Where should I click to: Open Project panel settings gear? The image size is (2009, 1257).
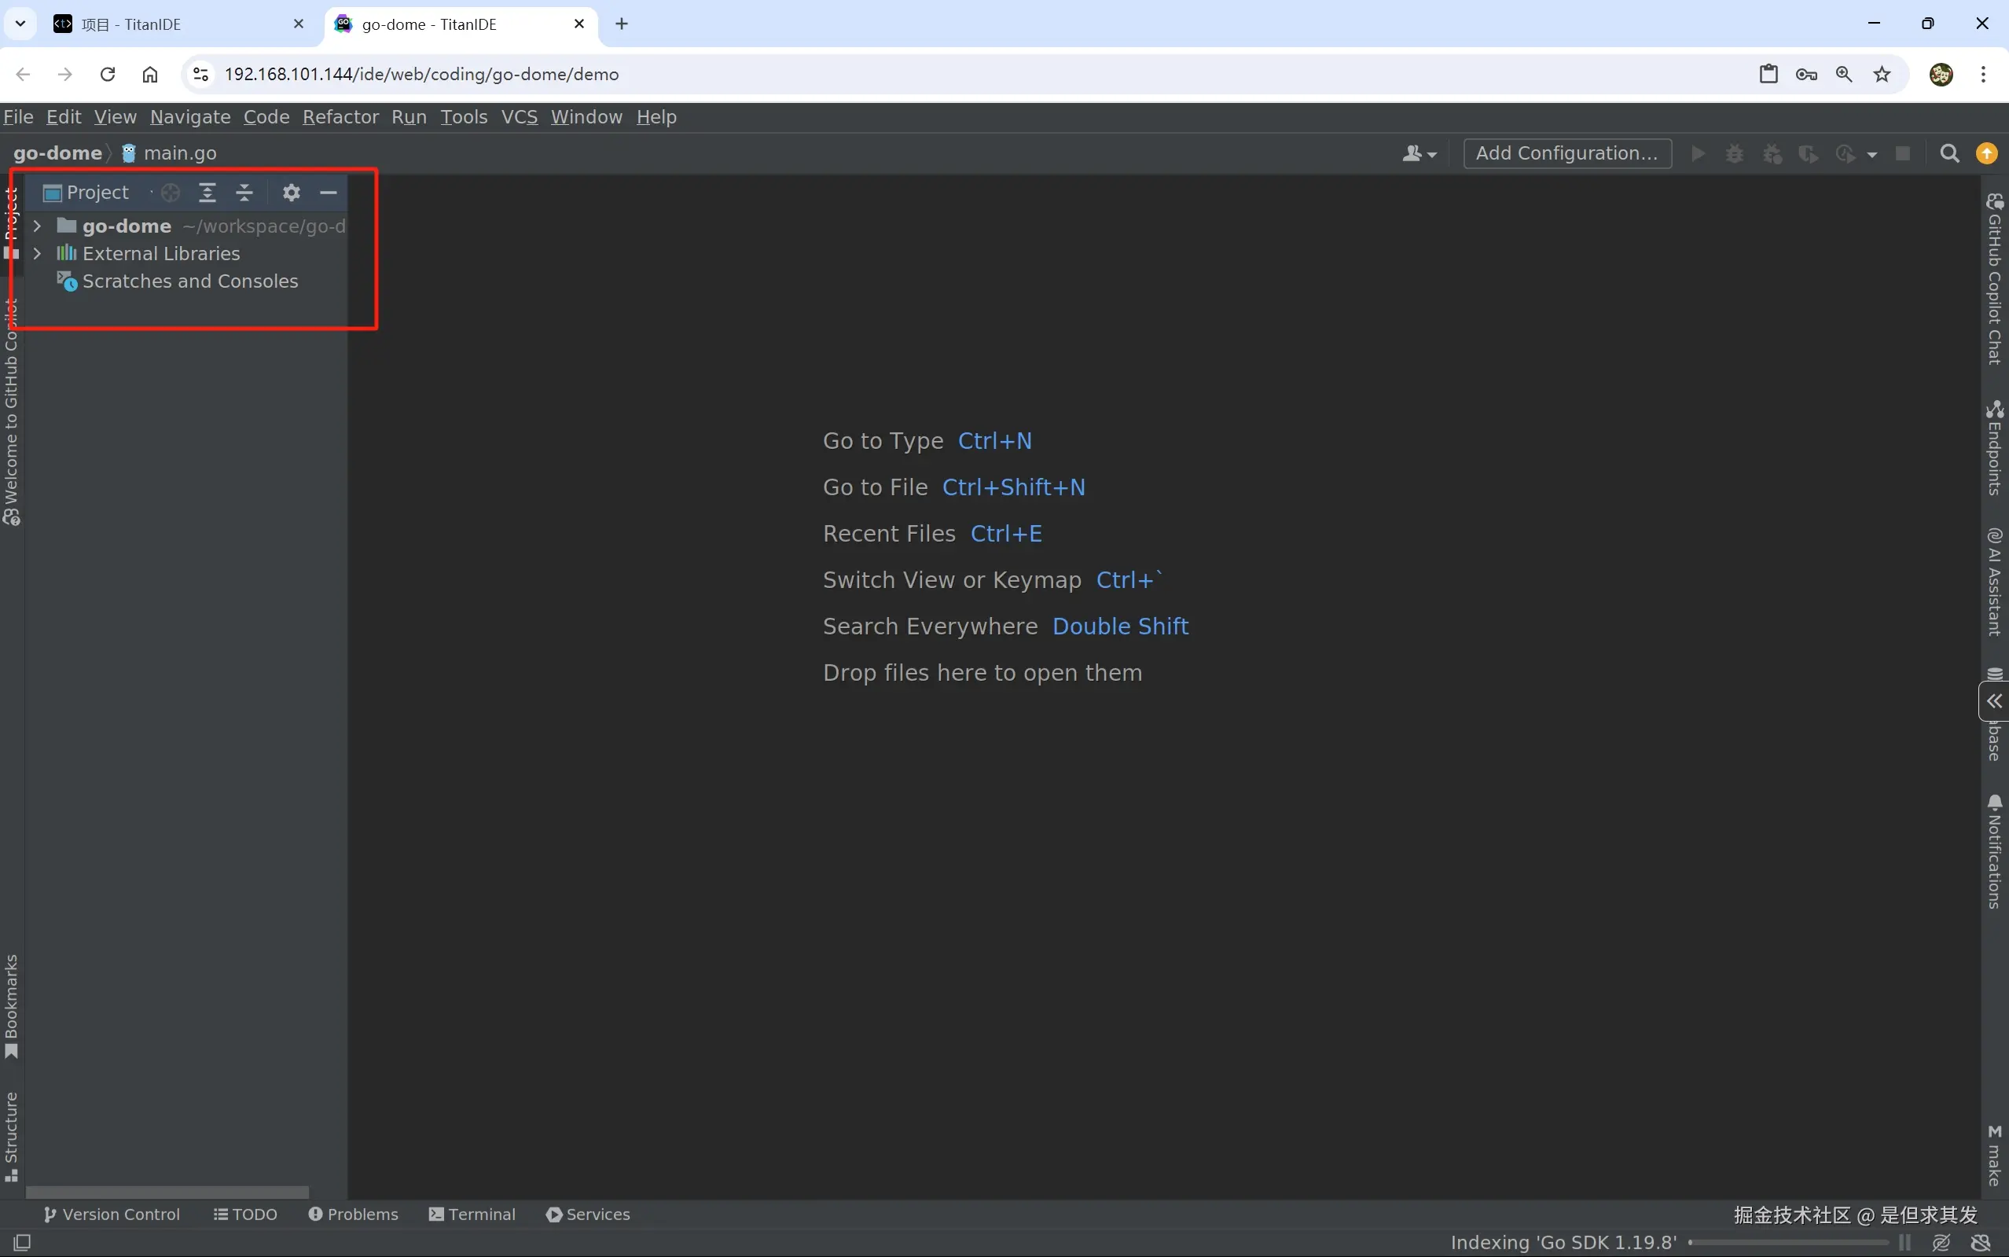pos(291,193)
